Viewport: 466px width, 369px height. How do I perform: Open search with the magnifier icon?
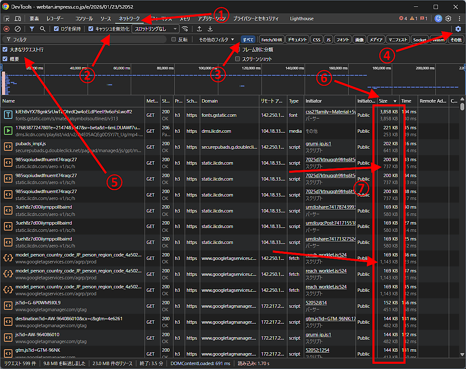click(42, 29)
